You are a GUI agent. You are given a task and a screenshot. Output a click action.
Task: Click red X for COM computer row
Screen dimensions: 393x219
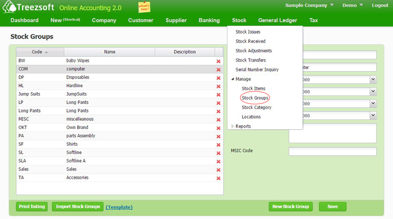tap(218, 70)
